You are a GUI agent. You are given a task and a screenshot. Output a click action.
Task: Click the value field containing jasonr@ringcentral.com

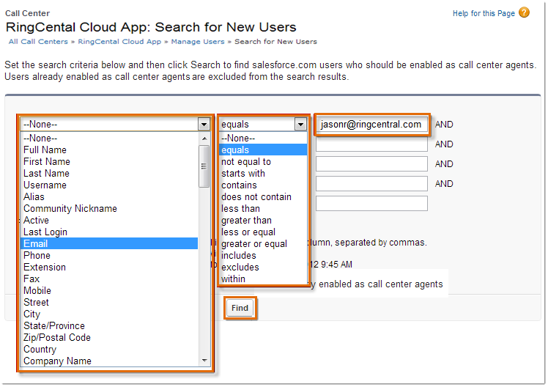pyautogui.click(x=371, y=125)
